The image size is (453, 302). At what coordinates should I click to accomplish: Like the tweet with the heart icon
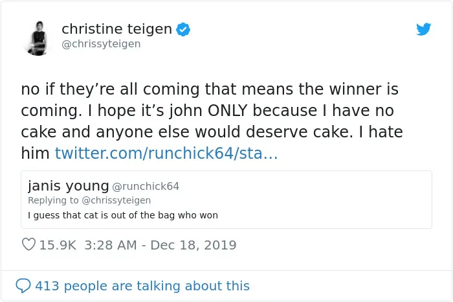click(28, 244)
